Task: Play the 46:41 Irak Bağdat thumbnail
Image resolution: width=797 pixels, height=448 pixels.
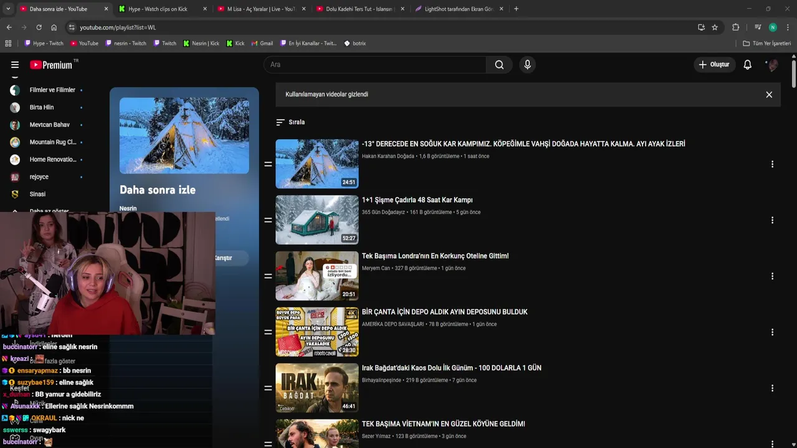Action: [317, 388]
